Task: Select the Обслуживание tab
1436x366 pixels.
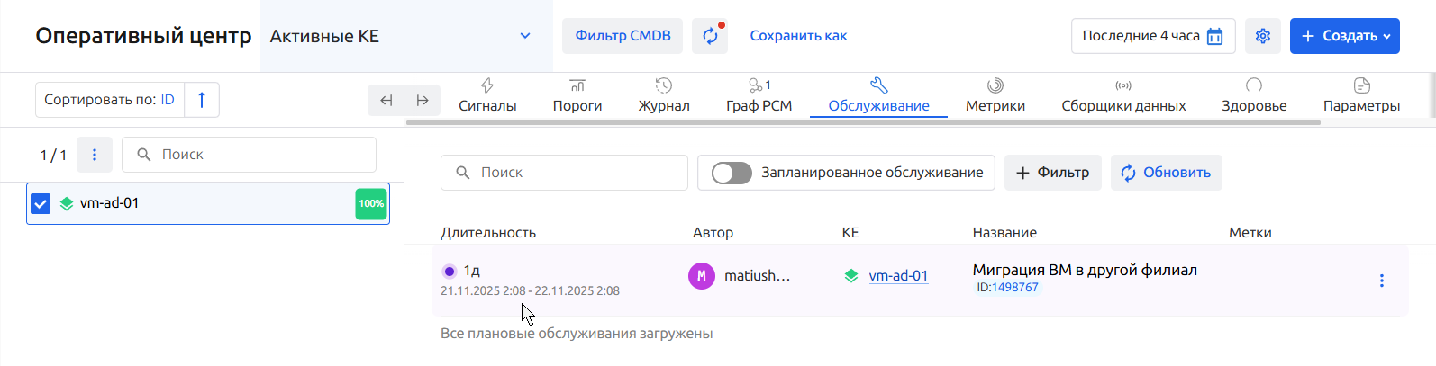Action: (x=879, y=96)
